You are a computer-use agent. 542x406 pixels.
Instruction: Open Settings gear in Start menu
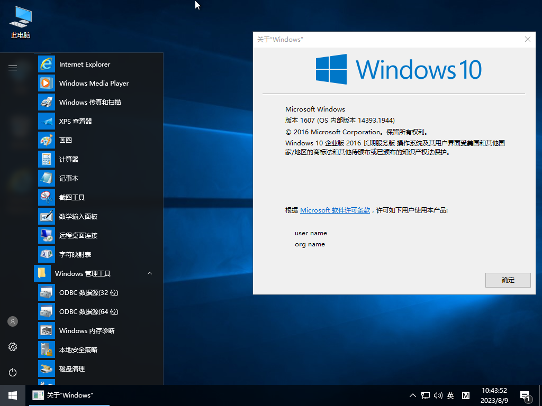(x=13, y=347)
